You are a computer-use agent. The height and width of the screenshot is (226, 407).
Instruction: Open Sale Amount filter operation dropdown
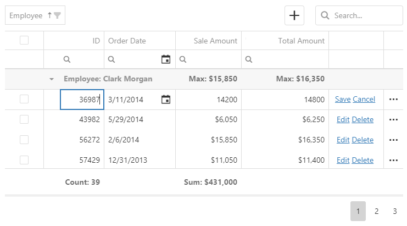pyautogui.click(x=183, y=59)
